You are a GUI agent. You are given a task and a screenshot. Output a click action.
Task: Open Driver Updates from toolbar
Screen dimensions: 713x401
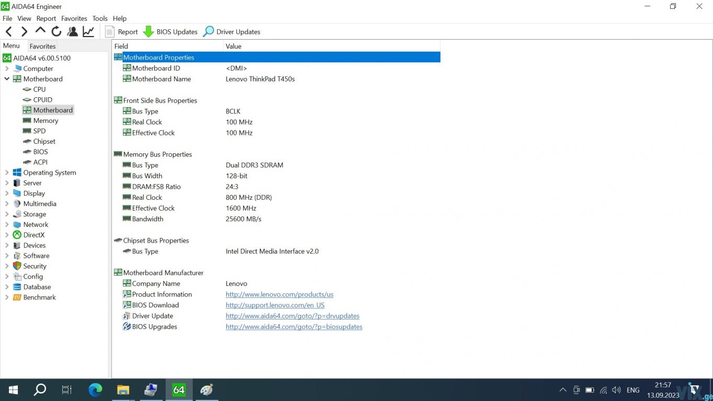pyautogui.click(x=232, y=32)
